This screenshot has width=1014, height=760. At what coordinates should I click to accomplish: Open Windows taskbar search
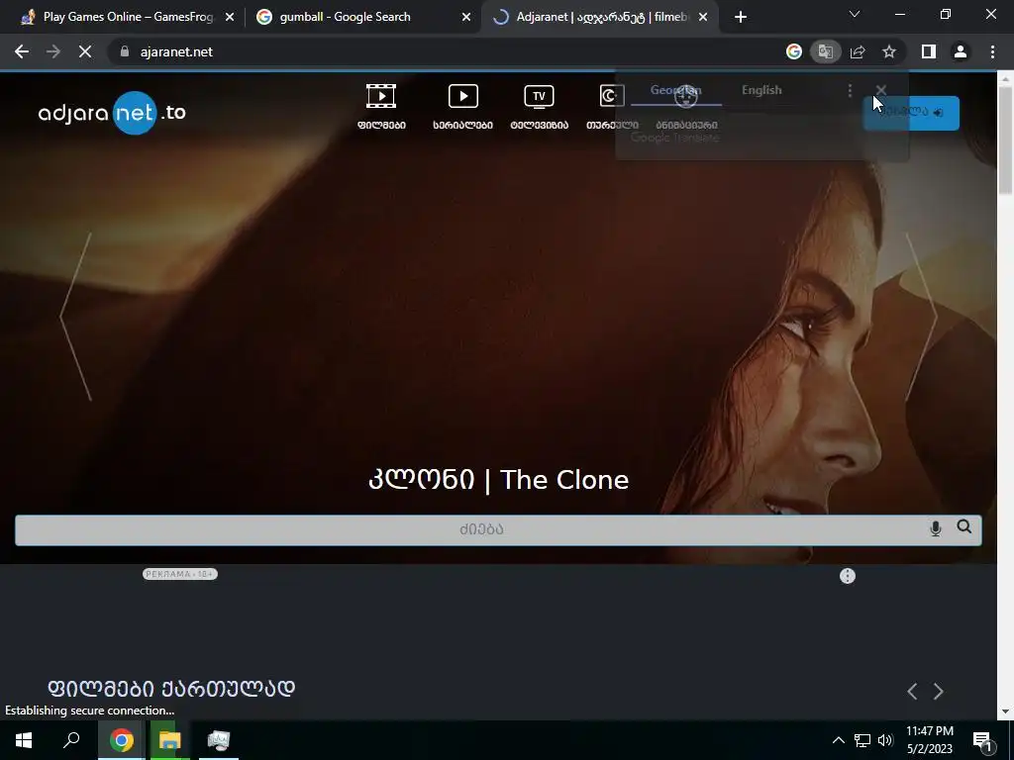(71, 740)
